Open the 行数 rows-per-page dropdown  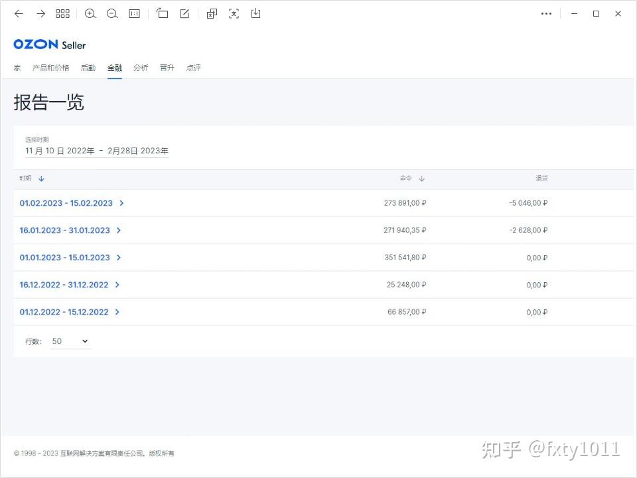point(70,341)
